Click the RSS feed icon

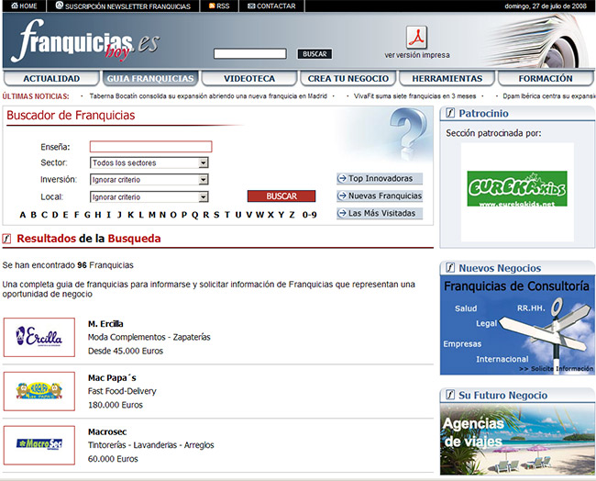(213, 6)
